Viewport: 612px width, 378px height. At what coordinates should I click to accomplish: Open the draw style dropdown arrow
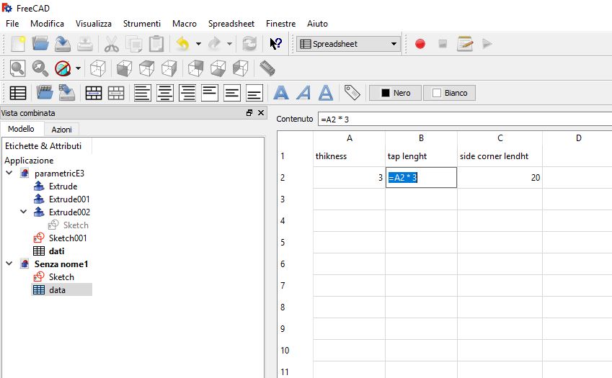(78, 68)
